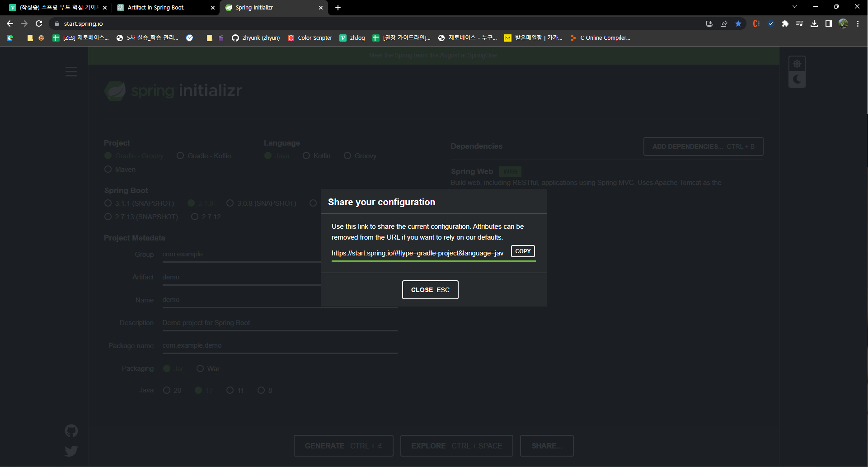Open the Chrome profile avatar

843,24
